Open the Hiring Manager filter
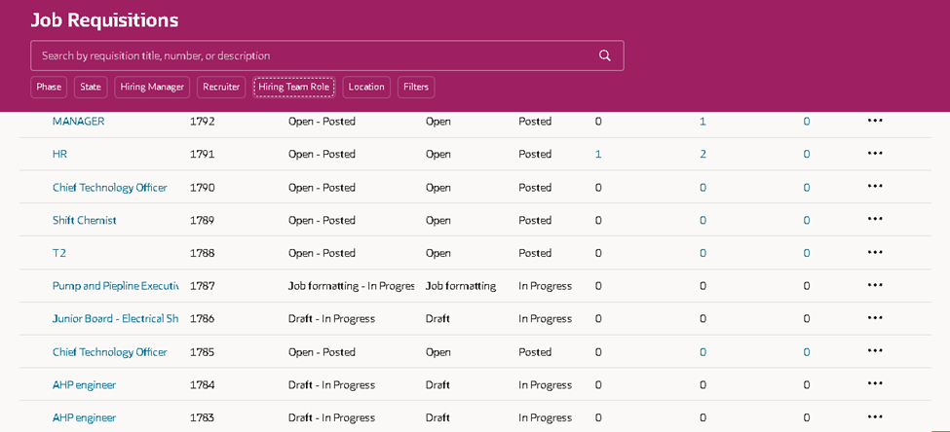This screenshot has height=432, width=950. coord(152,88)
